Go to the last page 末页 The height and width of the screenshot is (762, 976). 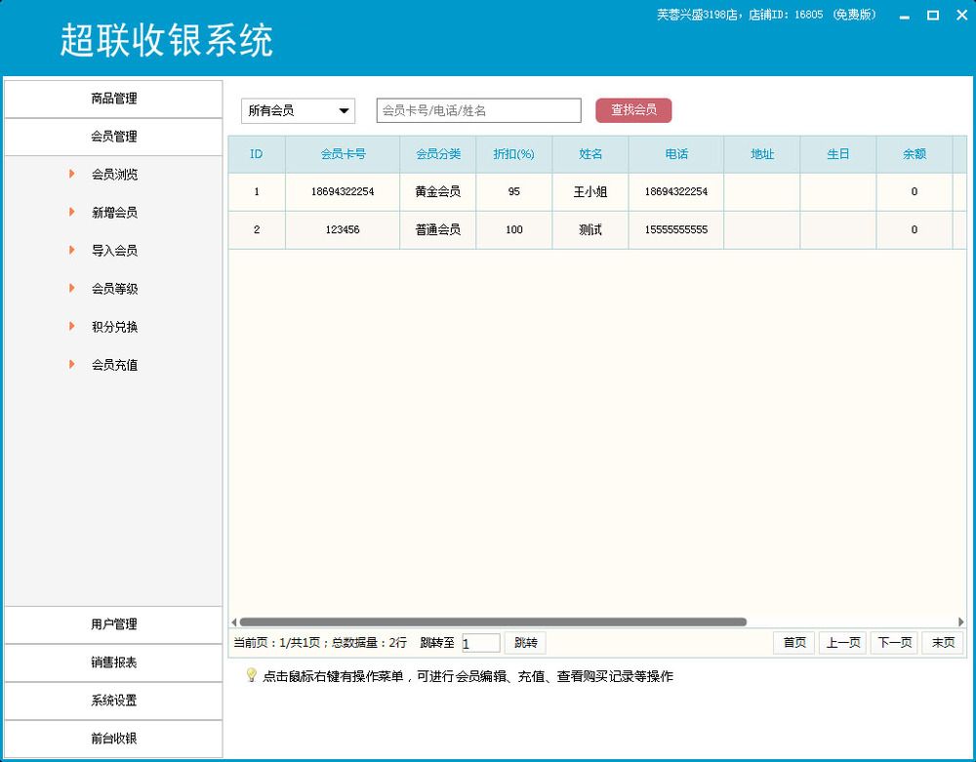coord(943,643)
